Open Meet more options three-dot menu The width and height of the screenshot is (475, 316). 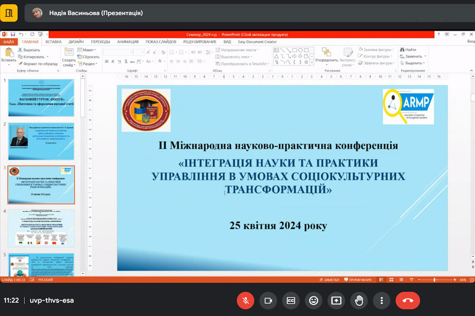pos(382,301)
